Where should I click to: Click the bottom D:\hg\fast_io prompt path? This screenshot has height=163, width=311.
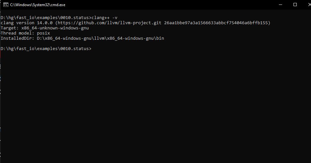click(46, 48)
